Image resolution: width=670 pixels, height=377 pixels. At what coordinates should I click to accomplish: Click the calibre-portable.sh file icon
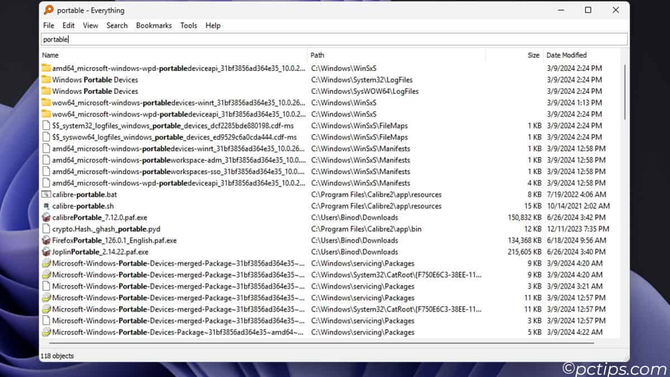click(x=46, y=206)
